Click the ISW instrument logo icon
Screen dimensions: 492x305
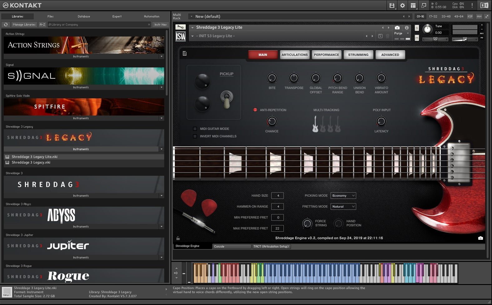pos(180,37)
